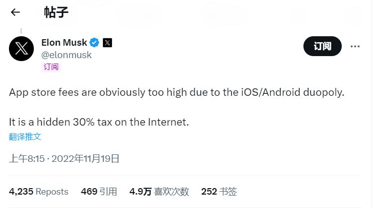Screen dimensions: 385x208
Task: Click the black X affiliation badge
Action: tap(107, 43)
